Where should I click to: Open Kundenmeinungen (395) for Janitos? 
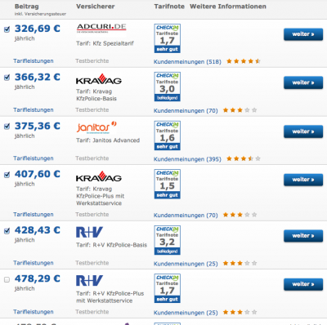(x=187, y=159)
